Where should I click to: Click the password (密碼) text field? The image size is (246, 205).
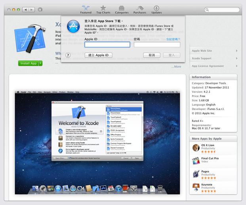[157, 44]
